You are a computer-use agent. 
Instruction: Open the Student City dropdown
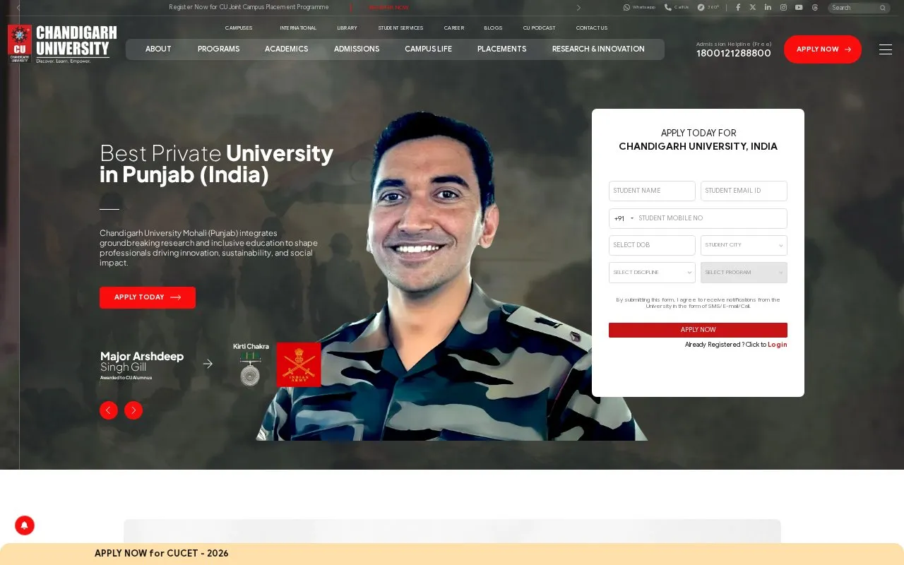coord(744,245)
